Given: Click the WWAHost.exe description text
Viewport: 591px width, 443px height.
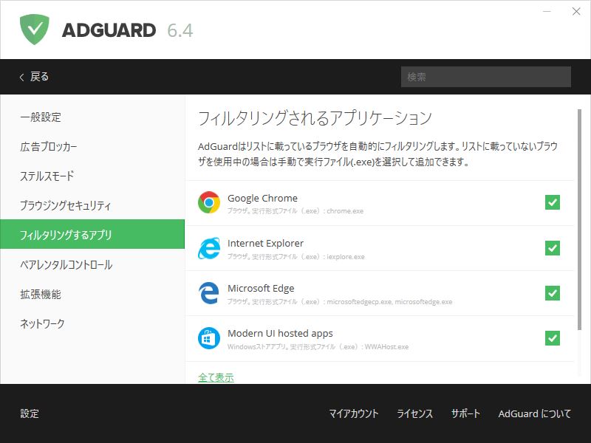Looking at the screenshot, I should [x=318, y=346].
